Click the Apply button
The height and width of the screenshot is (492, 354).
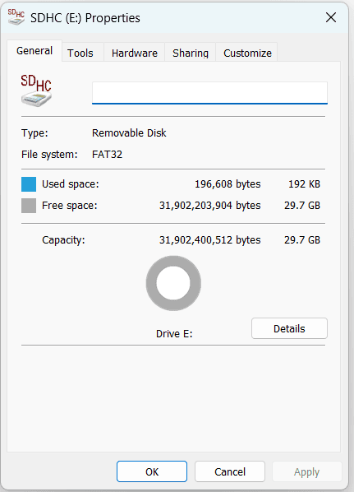[x=306, y=471]
